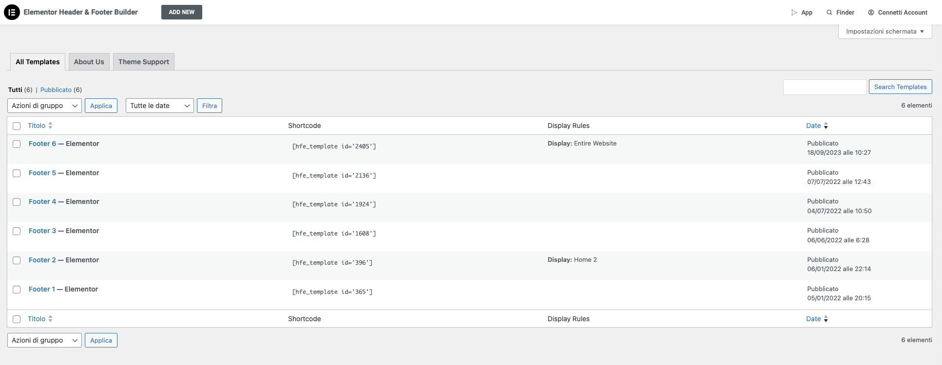Check the Footer 3 row checkbox
The width and height of the screenshot is (942, 365).
coord(17,231)
